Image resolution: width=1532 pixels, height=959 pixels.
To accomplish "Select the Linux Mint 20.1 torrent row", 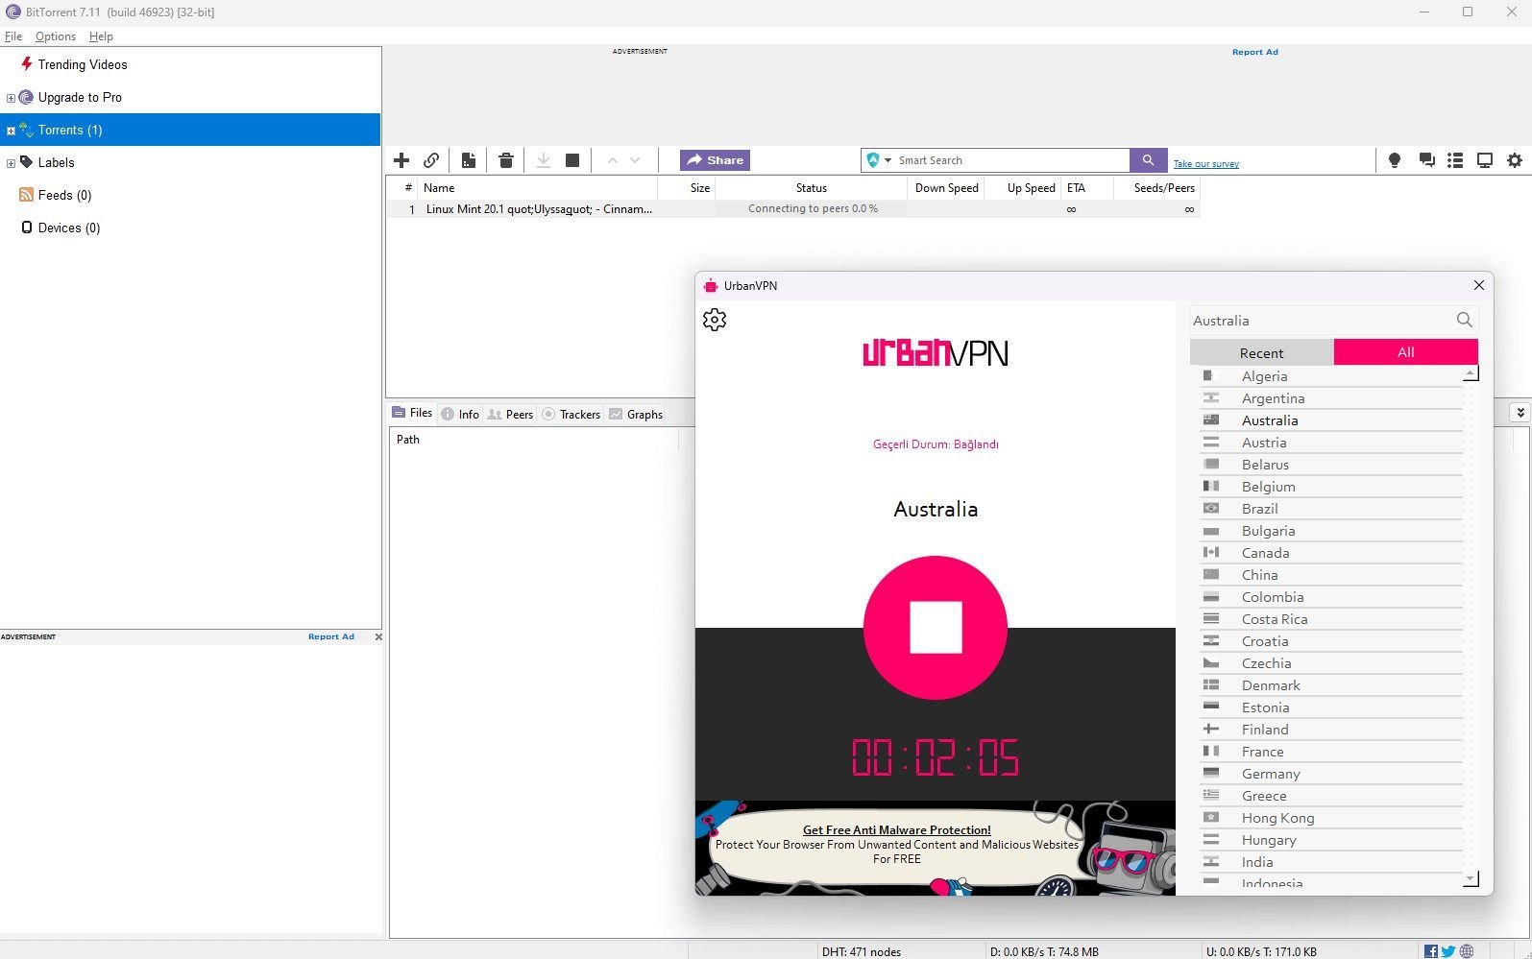I will [793, 208].
